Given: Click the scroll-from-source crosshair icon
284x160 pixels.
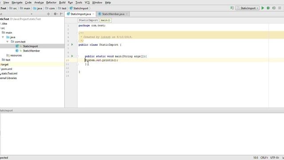Looking at the screenshot, I should pos(48,14).
